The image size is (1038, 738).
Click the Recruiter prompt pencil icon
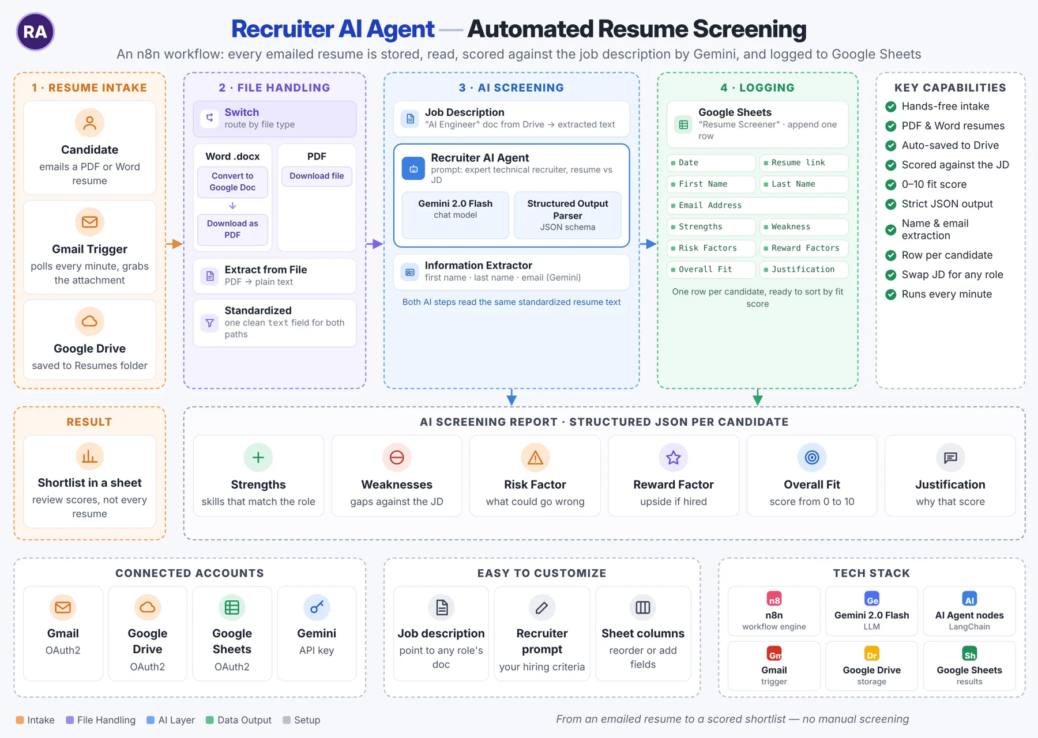click(542, 607)
